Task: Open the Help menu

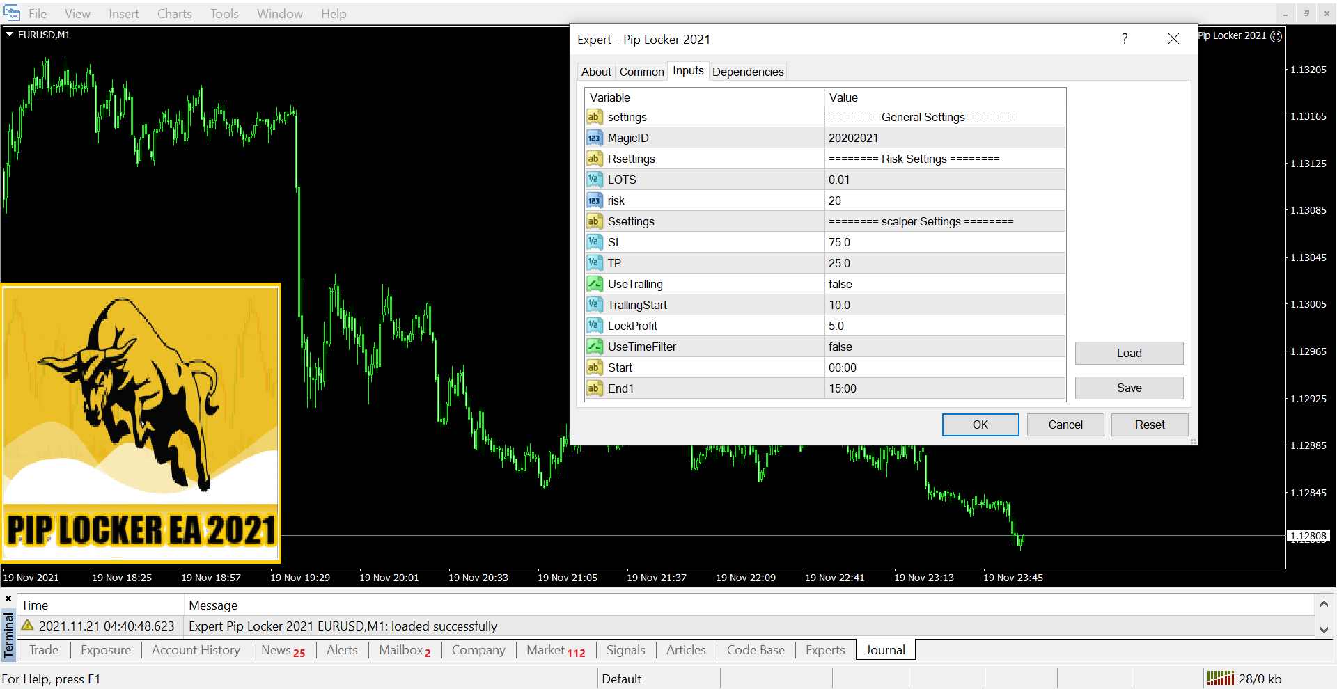Action: point(334,14)
